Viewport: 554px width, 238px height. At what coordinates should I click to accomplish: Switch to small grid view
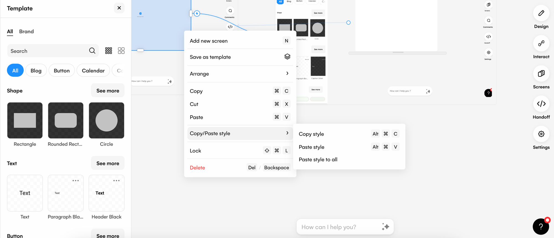[109, 51]
